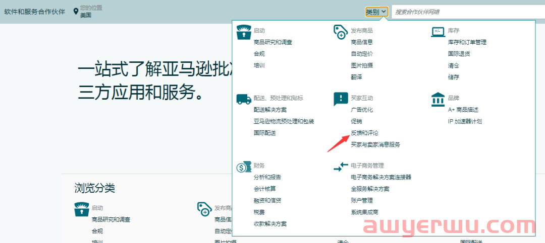
Task: Pick 会计核算 in the menu
Action: (265, 189)
